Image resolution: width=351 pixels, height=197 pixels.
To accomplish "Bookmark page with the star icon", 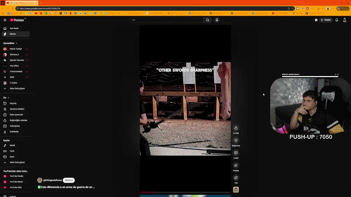I will tap(293, 8).
